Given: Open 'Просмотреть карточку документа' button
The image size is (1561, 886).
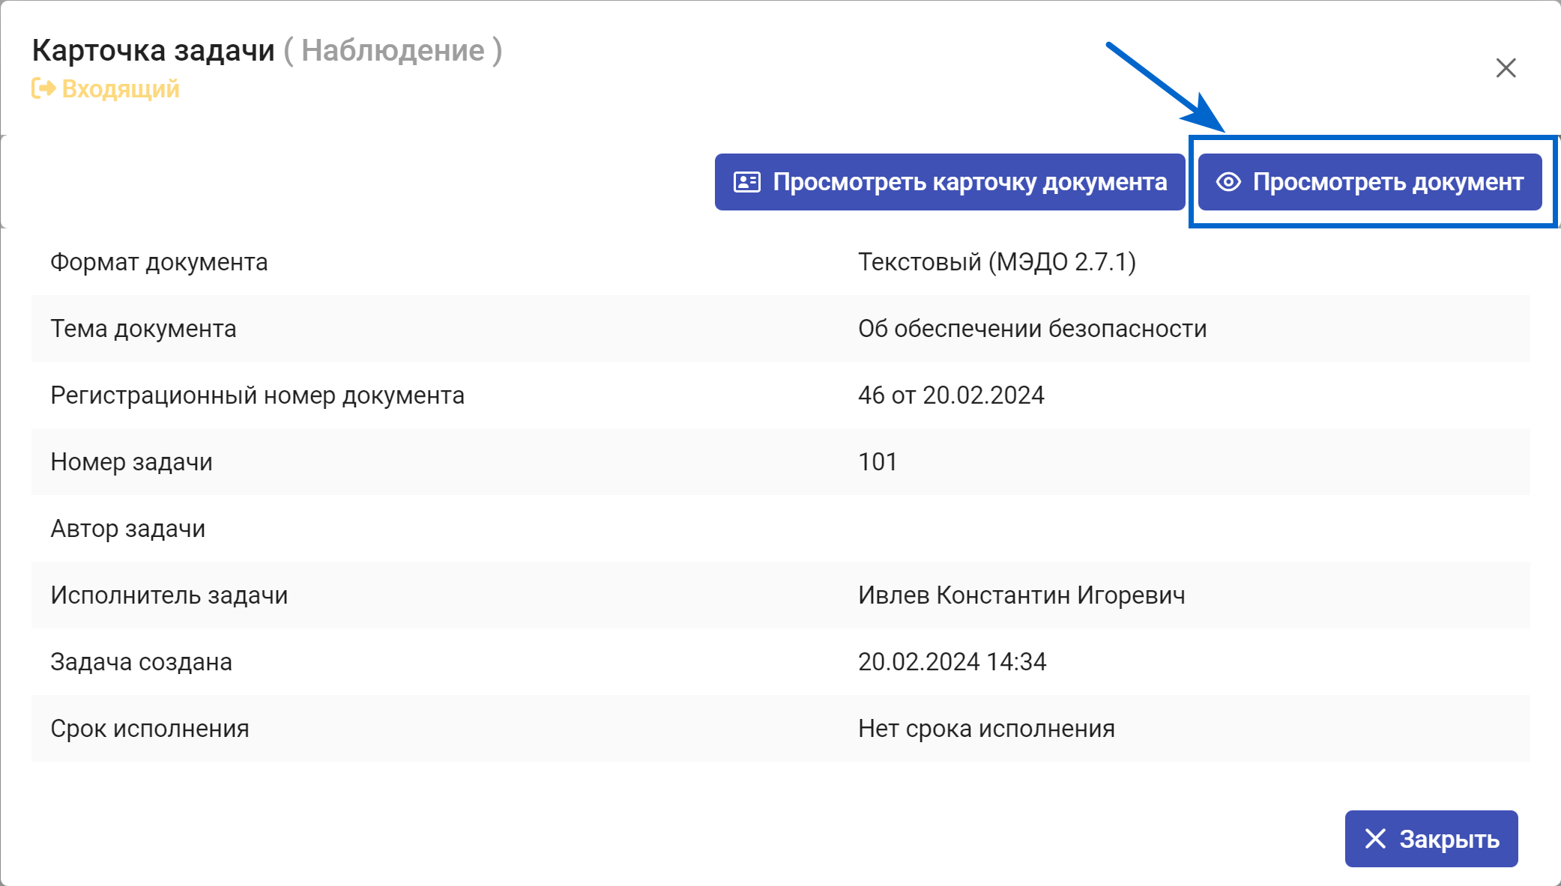Looking at the screenshot, I should pos(949,182).
